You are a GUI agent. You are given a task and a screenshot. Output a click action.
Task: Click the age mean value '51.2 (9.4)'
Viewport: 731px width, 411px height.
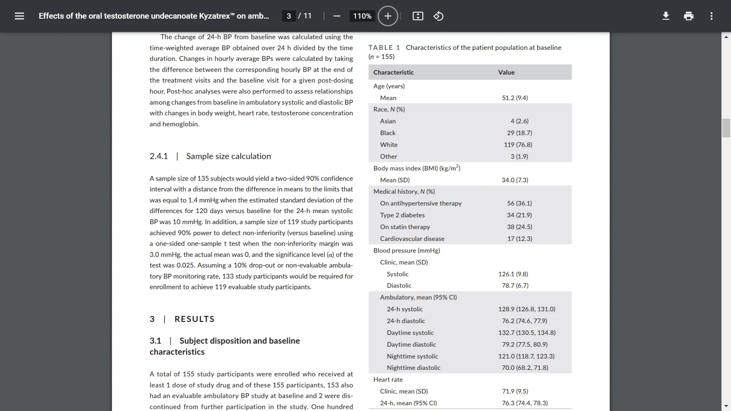pos(515,98)
